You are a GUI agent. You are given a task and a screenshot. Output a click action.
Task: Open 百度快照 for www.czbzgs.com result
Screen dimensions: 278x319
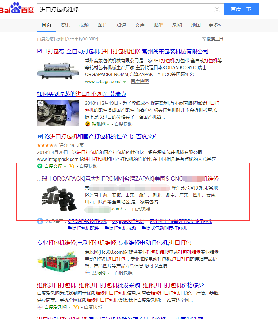[140, 81]
